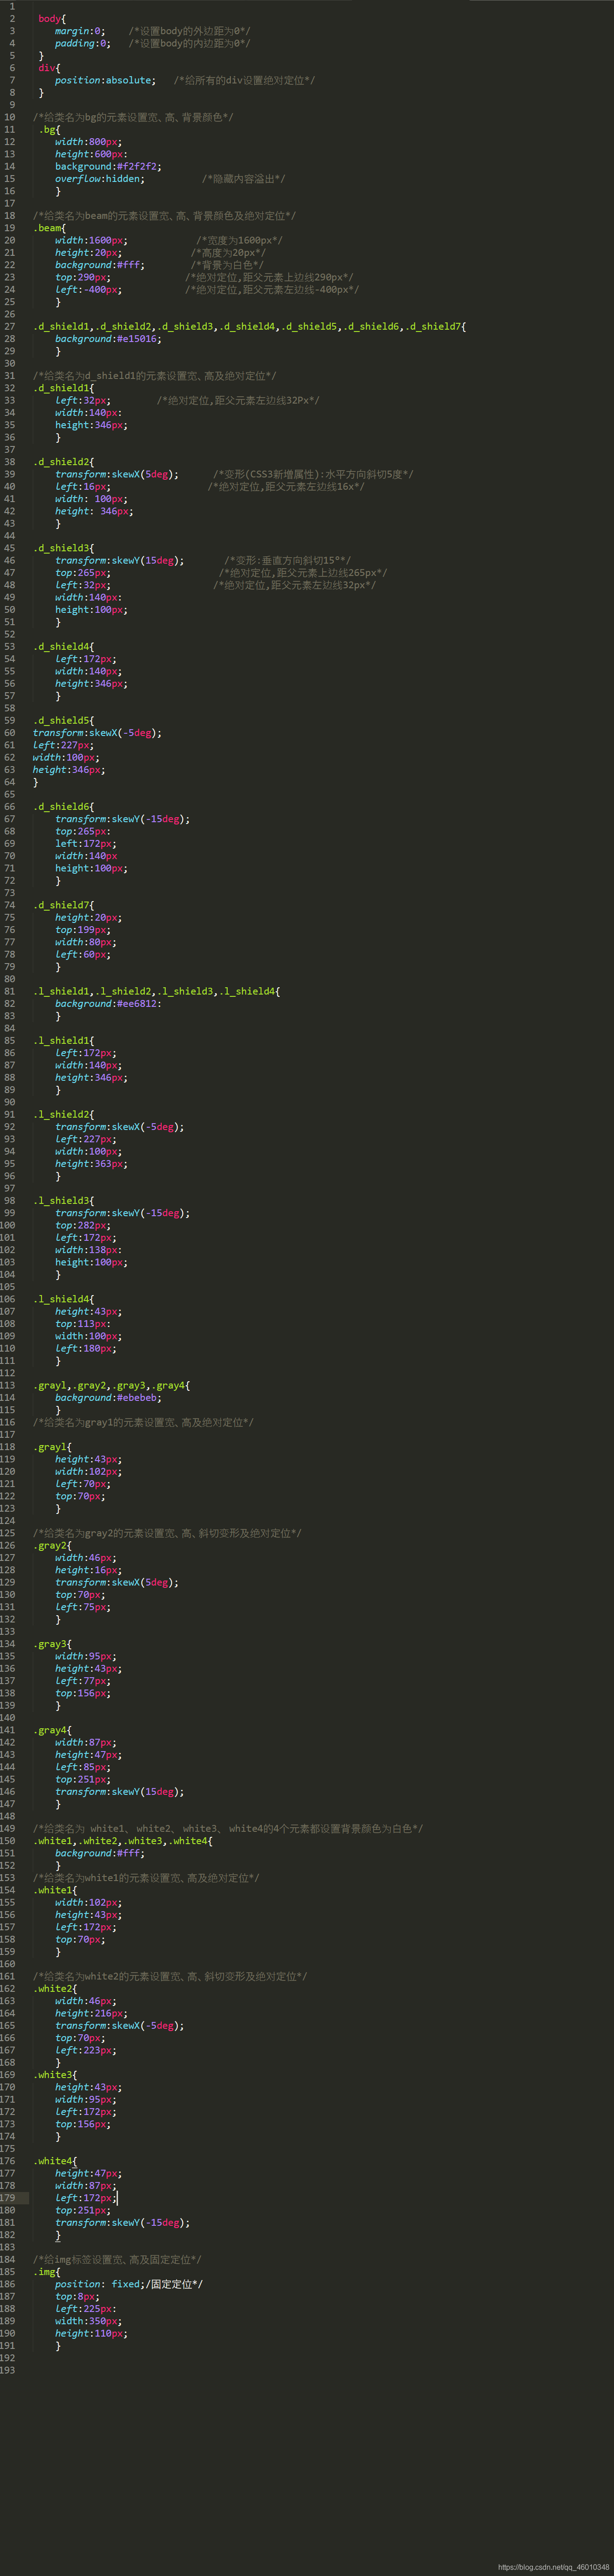Click the '.d_shield5{' selector line

pyautogui.click(x=64, y=720)
